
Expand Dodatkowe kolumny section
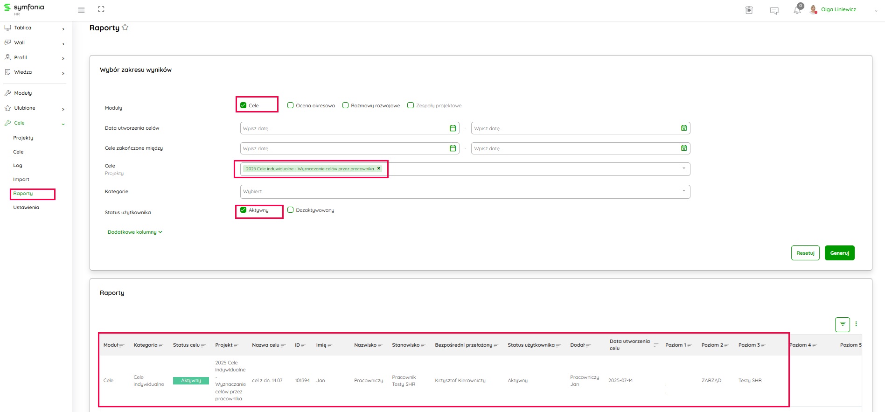click(135, 232)
